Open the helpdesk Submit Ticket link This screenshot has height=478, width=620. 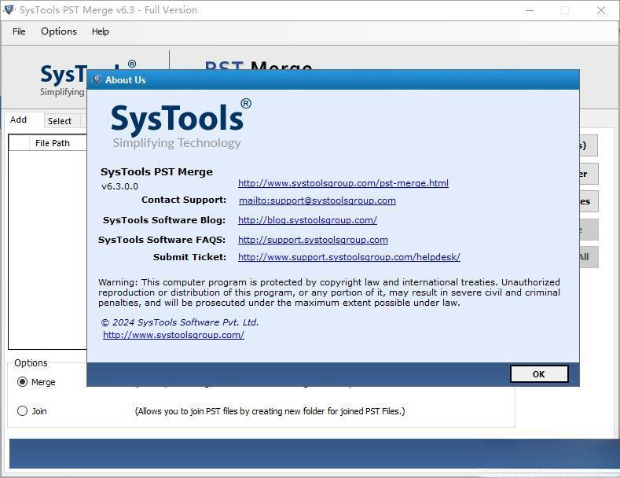(349, 257)
